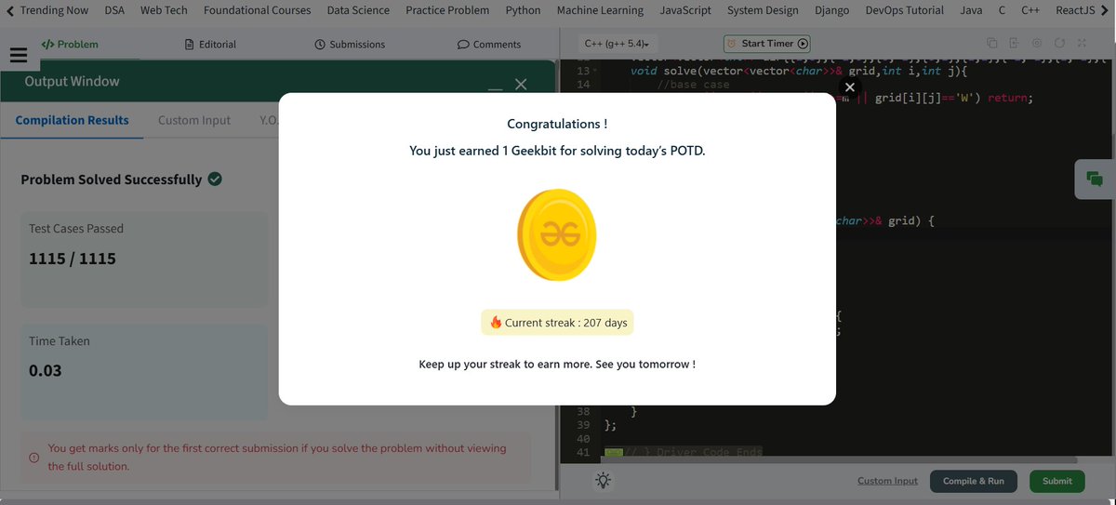1116x505 pixels.
Task: Open Django navigation item
Action: point(831,10)
